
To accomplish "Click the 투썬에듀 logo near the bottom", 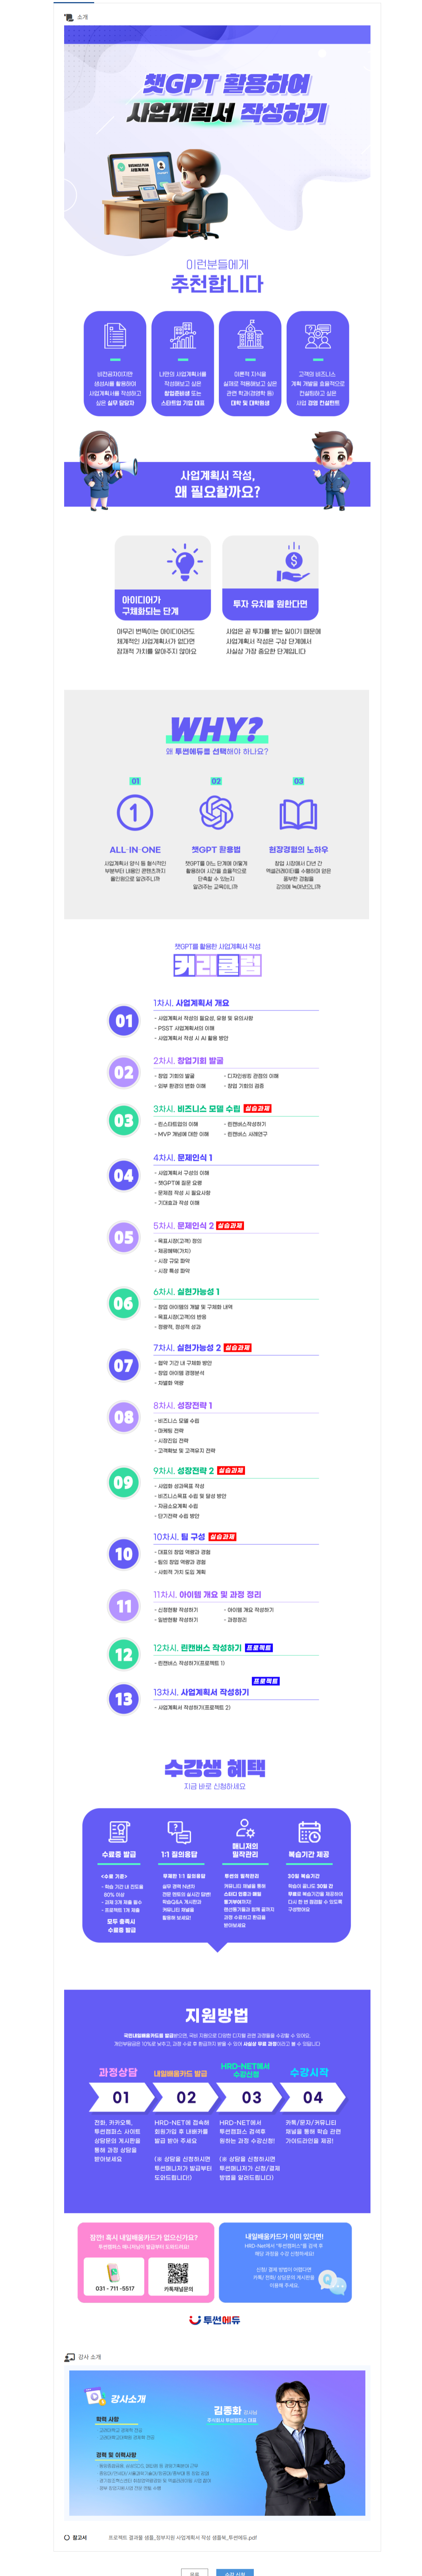I will point(215,2319).
